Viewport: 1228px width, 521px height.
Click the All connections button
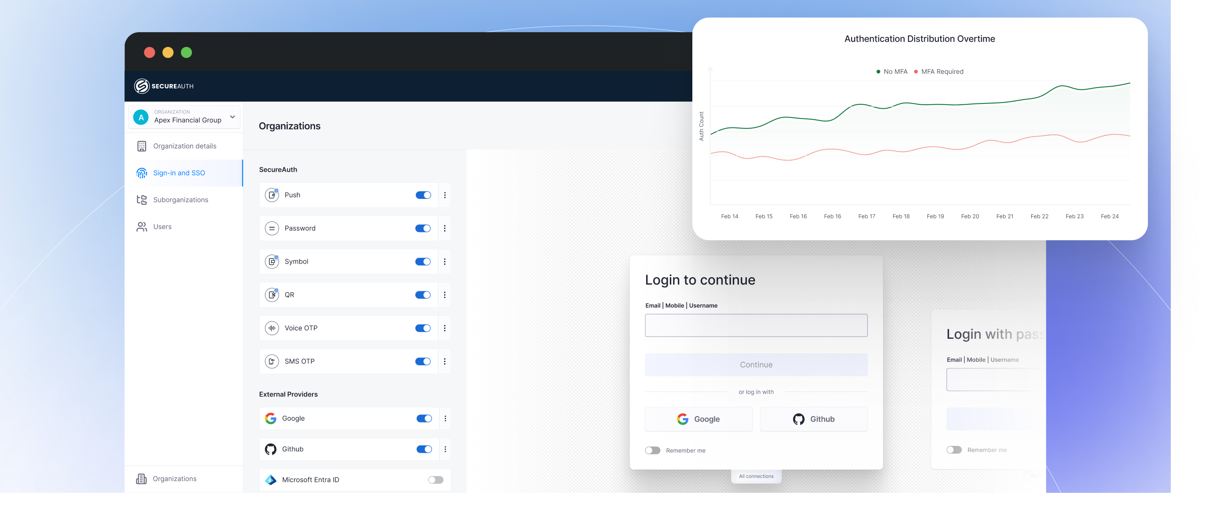[x=756, y=476]
